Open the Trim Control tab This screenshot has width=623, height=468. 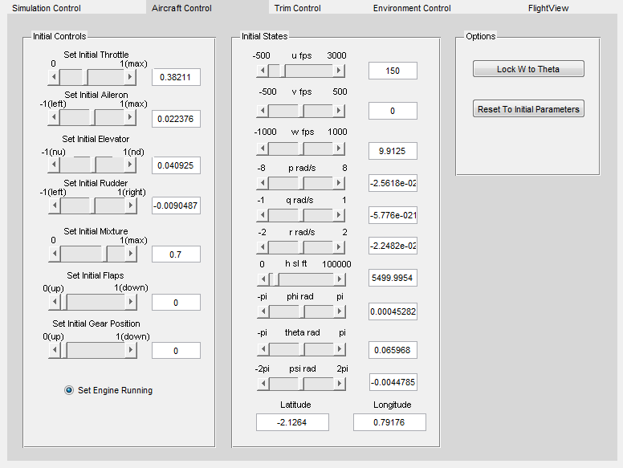(297, 8)
